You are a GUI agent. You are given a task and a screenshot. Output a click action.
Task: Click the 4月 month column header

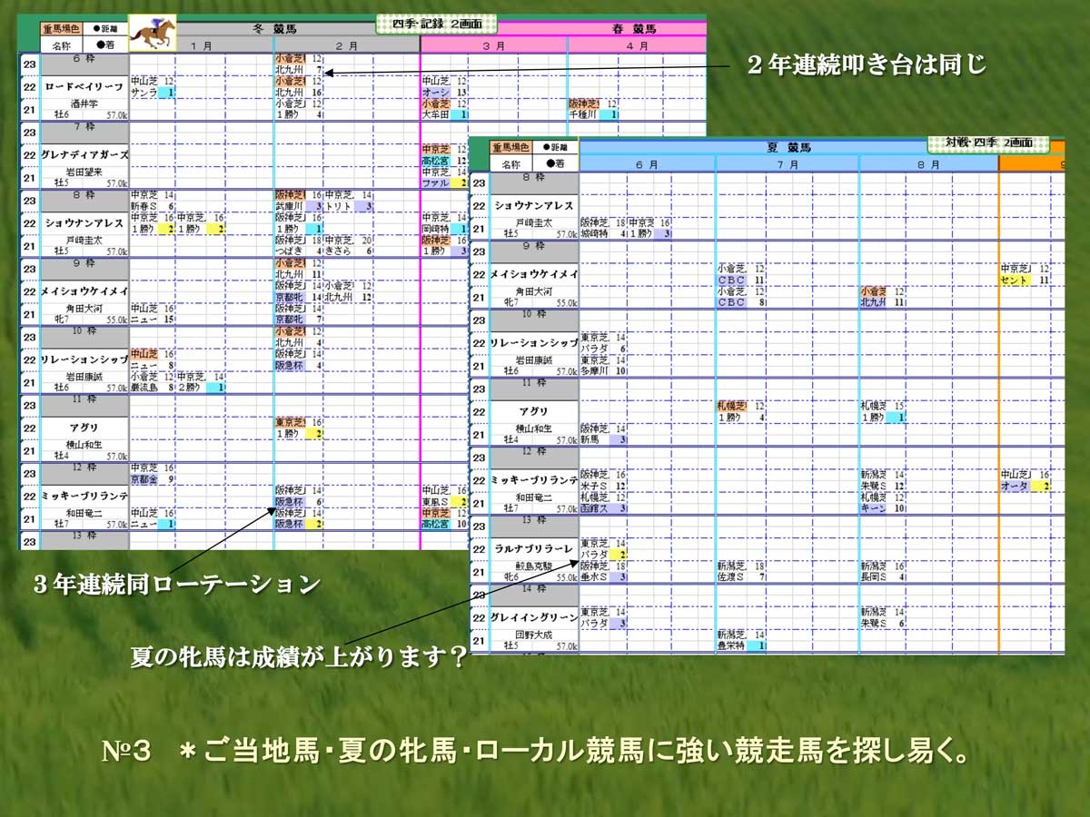tap(637, 44)
